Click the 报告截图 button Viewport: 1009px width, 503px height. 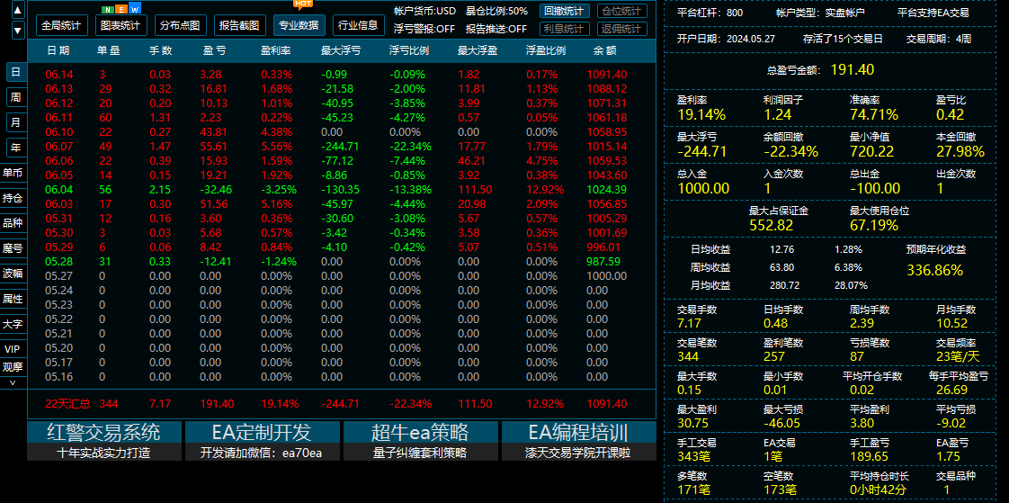238,25
